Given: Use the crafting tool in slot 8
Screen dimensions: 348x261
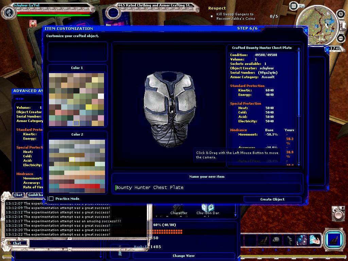Looking at the screenshot, I should click(263, 241).
